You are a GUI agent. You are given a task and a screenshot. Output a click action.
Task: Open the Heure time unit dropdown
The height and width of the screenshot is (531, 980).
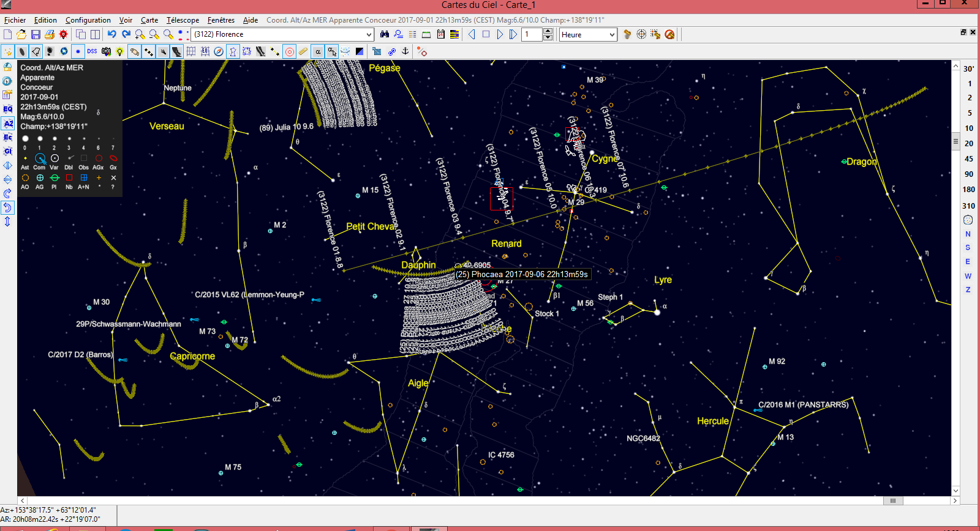pos(611,35)
